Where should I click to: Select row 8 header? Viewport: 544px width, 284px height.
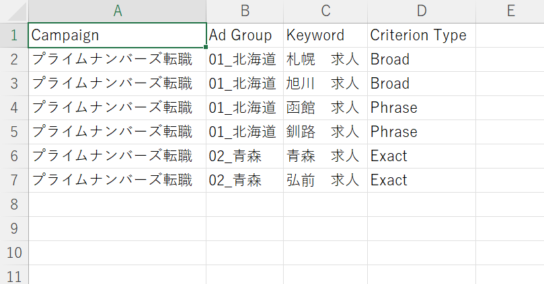coord(14,204)
